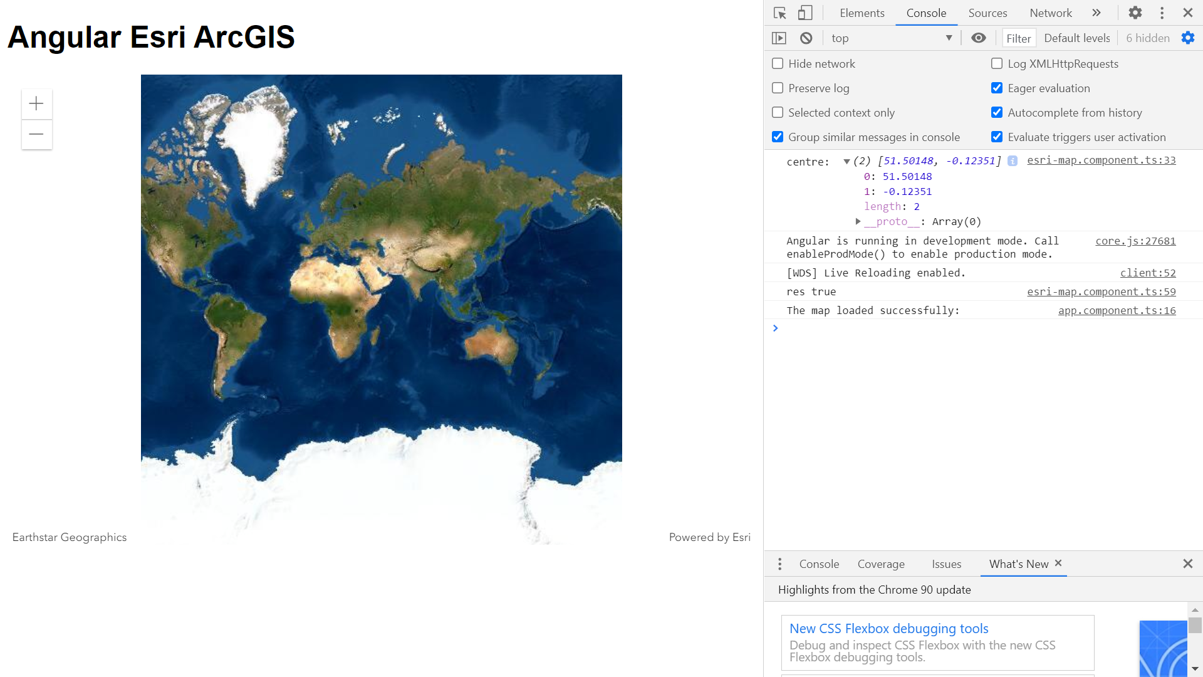Uncheck Eager evaluation checkbox
This screenshot has height=677, width=1203.
[x=997, y=88]
